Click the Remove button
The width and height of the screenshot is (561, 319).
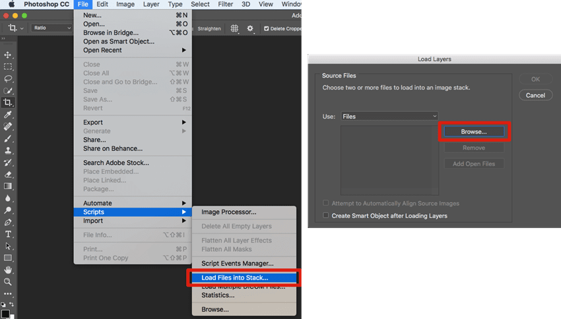(x=474, y=148)
